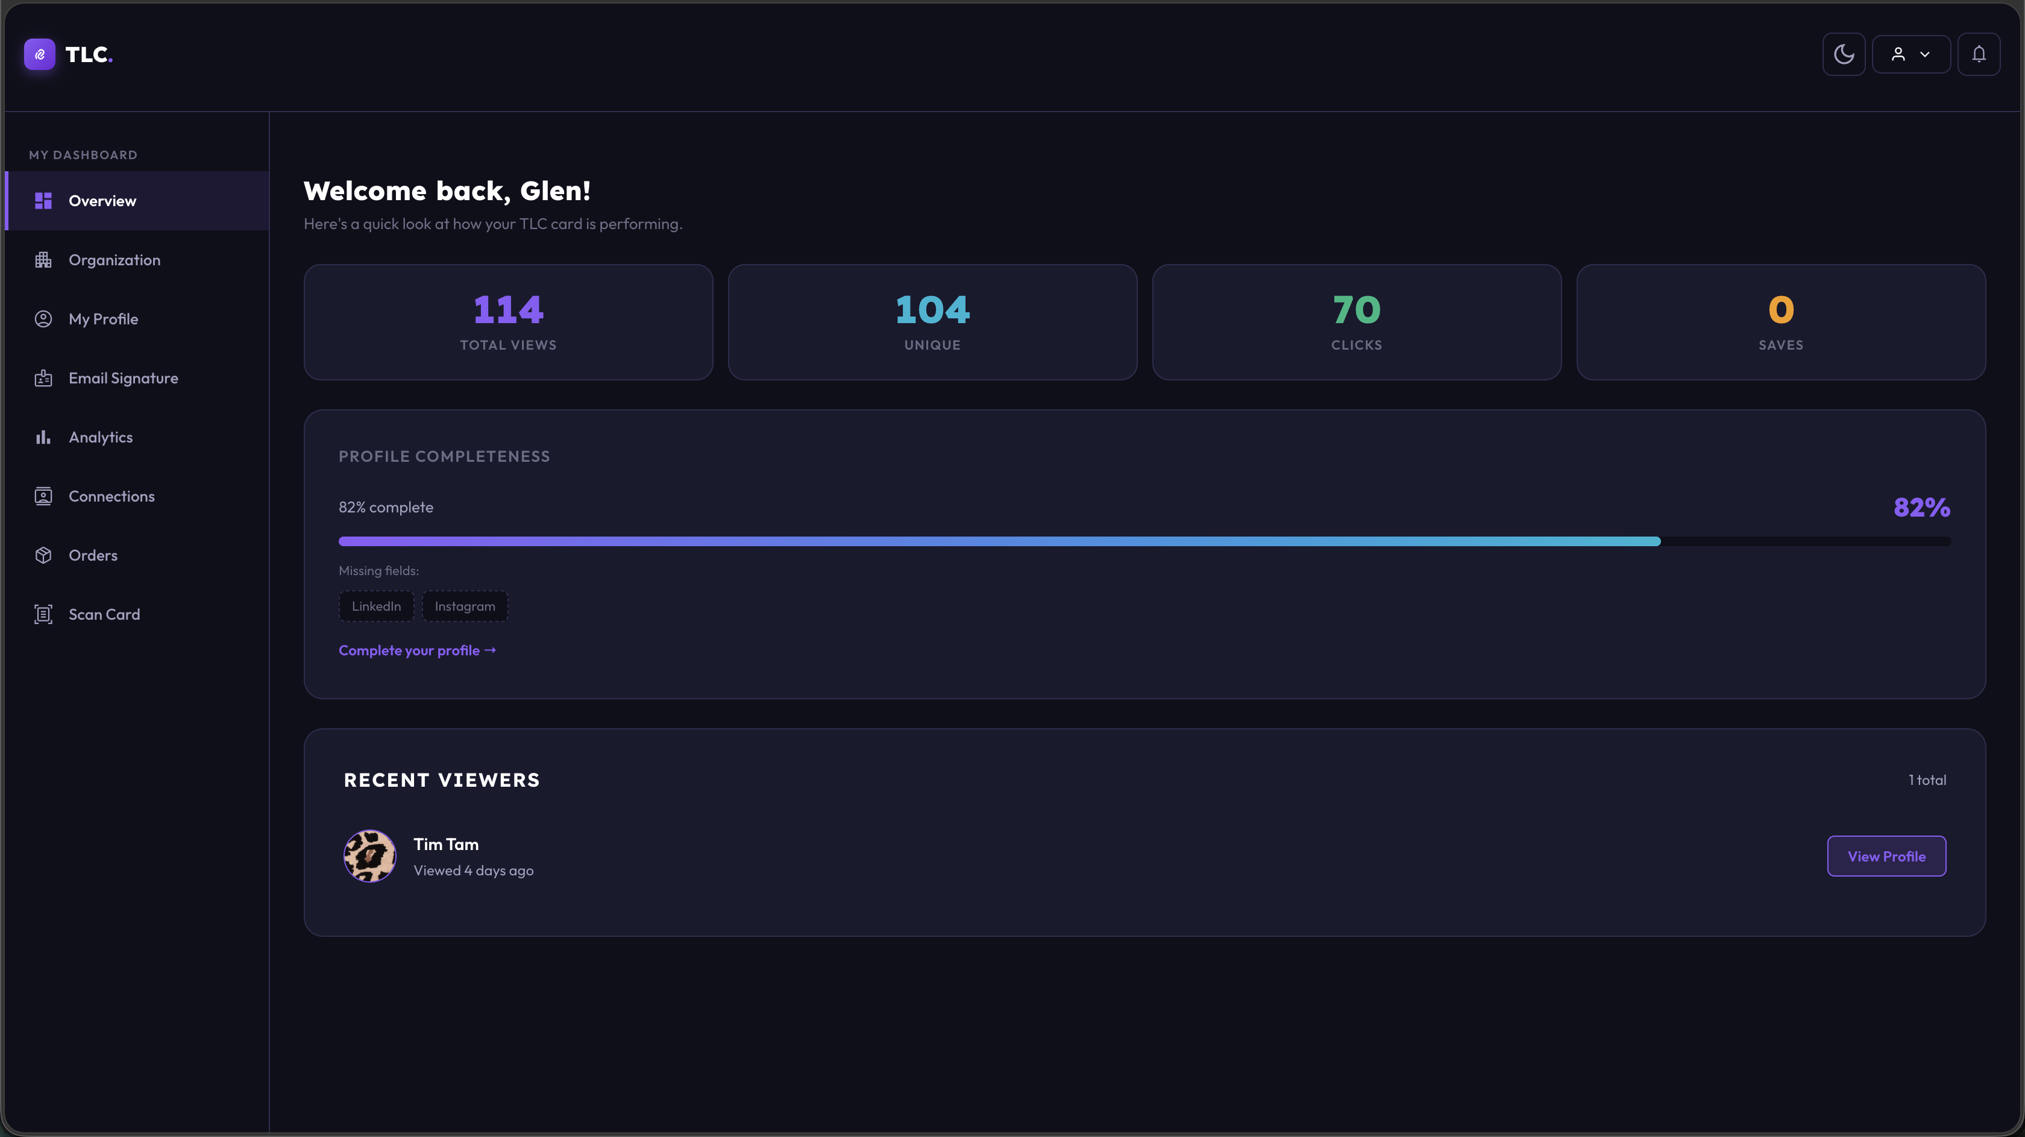This screenshot has height=1137, width=2025.
Task: Click the Email Signature badge icon
Action: click(43, 378)
